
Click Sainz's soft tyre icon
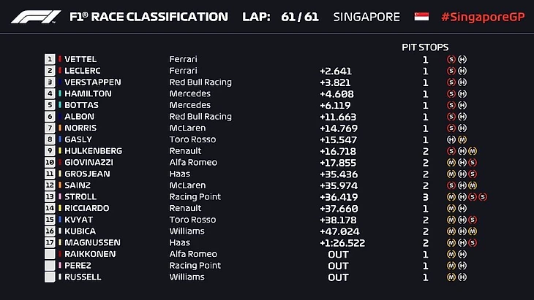point(451,185)
